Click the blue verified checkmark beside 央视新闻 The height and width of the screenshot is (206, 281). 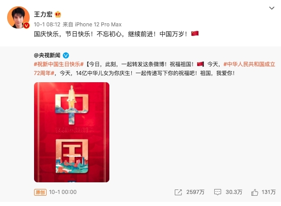[66, 55]
